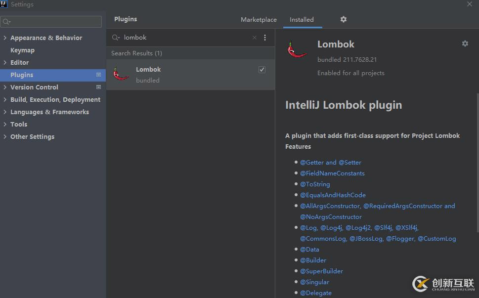
Task: Open the @NoArgsConstructor link
Action: tap(331, 217)
